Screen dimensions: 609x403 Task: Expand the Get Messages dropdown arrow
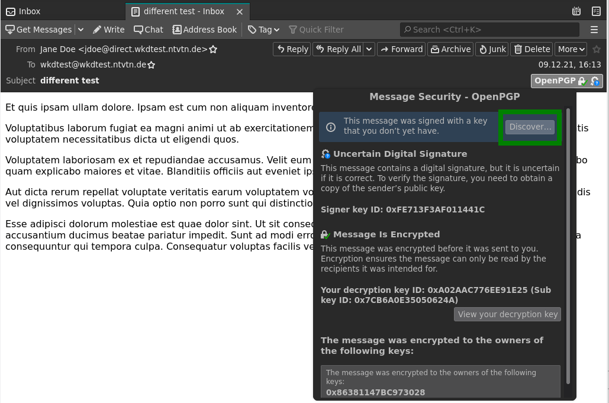[x=80, y=30]
